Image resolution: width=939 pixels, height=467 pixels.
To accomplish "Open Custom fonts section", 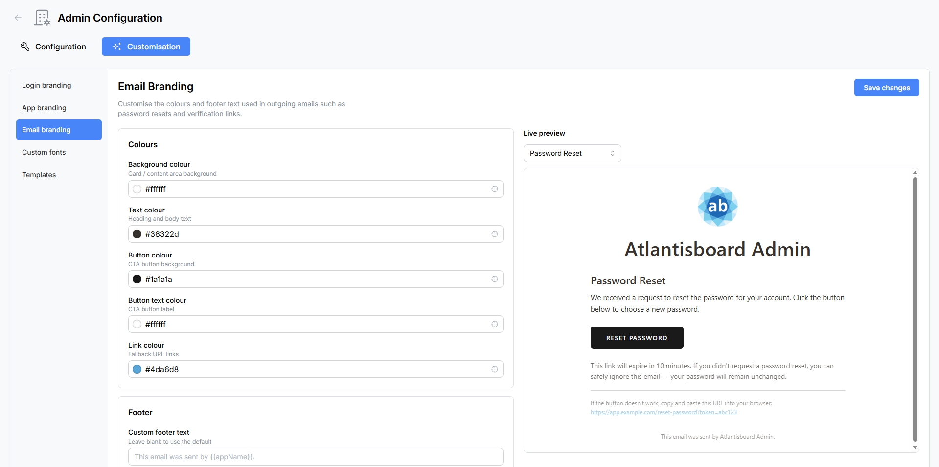I will click(59, 152).
